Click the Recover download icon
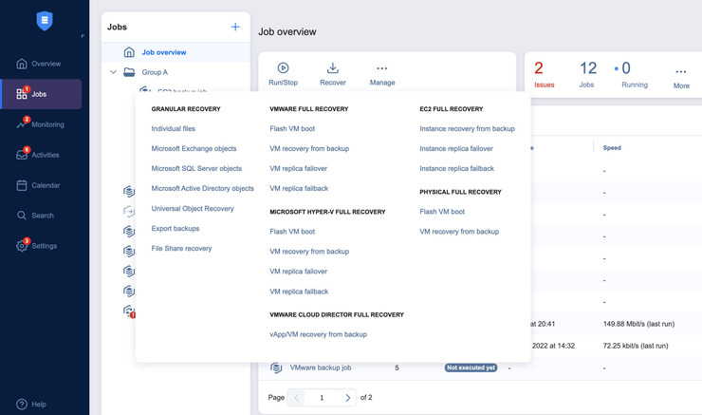The width and height of the screenshot is (702, 415). [333, 68]
